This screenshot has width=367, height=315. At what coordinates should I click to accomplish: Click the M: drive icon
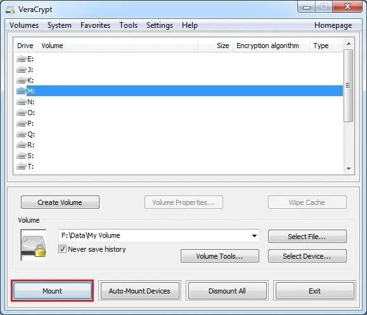click(22, 91)
